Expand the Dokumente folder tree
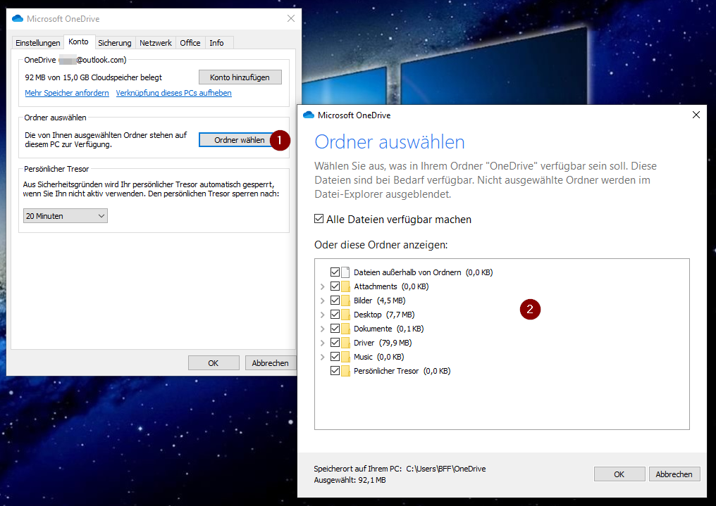The height and width of the screenshot is (506, 716). point(322,329)
